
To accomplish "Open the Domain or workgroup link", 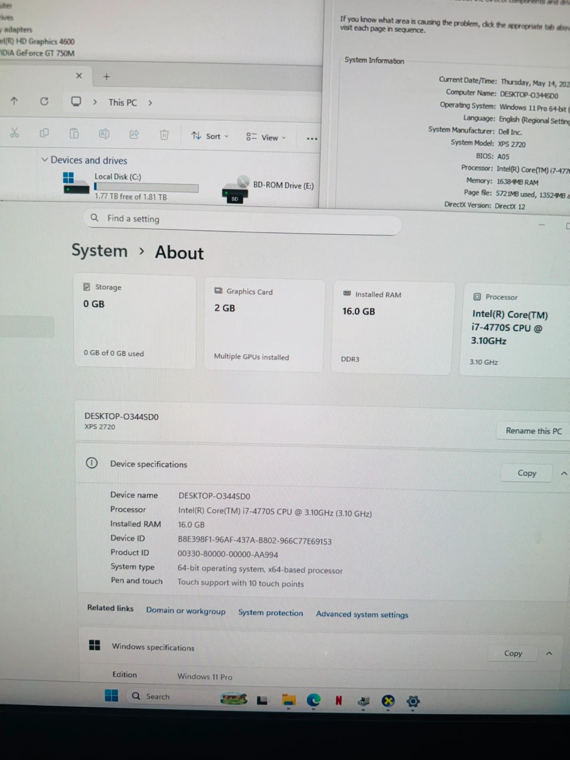I will (186, 611).
